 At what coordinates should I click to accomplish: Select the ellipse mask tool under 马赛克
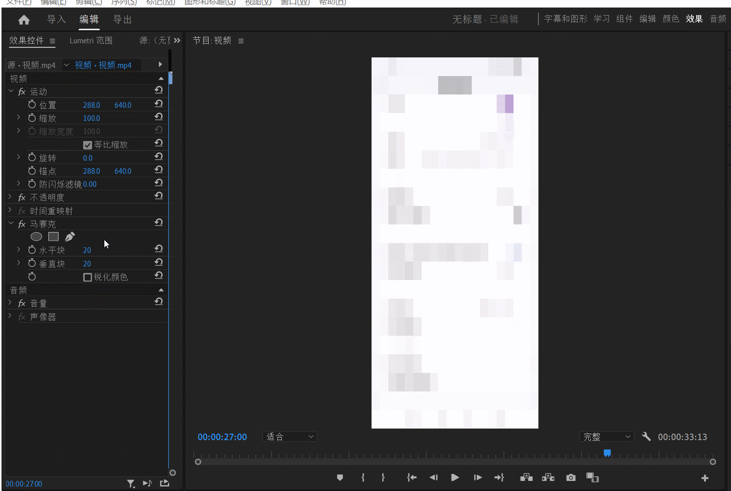coord(36,237)
